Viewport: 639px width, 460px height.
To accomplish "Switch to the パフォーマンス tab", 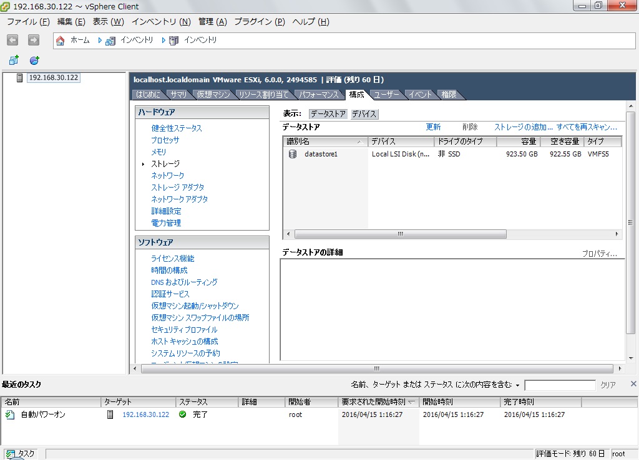I will (318, 95).
